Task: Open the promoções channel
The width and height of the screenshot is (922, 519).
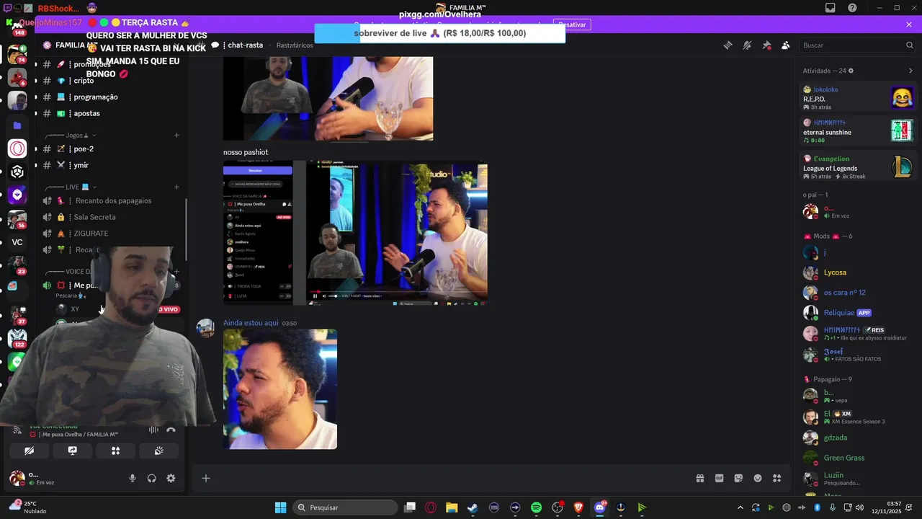Action: click(112, 64)
